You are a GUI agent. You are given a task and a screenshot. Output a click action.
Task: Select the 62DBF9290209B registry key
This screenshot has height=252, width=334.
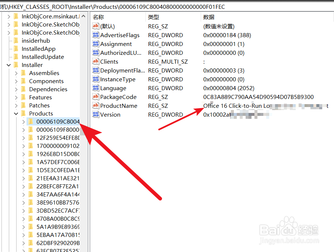(x=58, y=243)
